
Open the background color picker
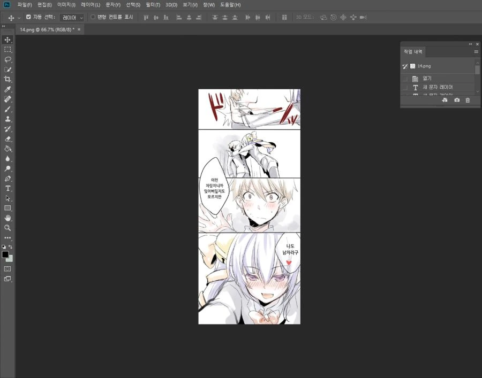pos(11,259)
